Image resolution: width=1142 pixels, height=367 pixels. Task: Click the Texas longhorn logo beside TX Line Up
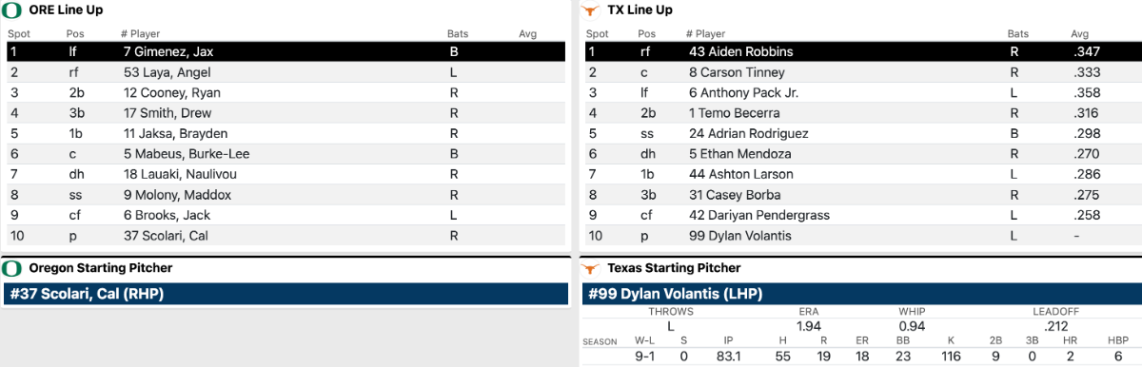(591, 10)
